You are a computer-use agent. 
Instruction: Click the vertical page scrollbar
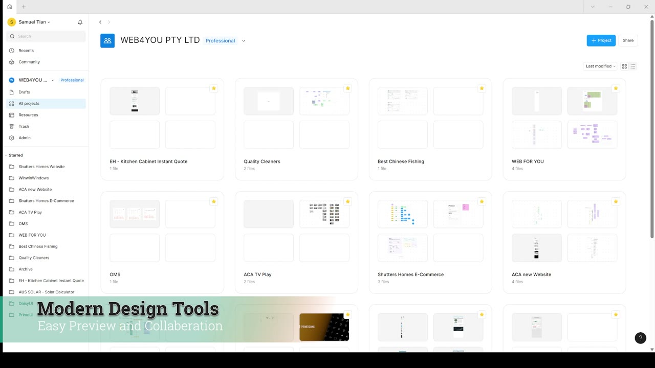click(652, 128)
